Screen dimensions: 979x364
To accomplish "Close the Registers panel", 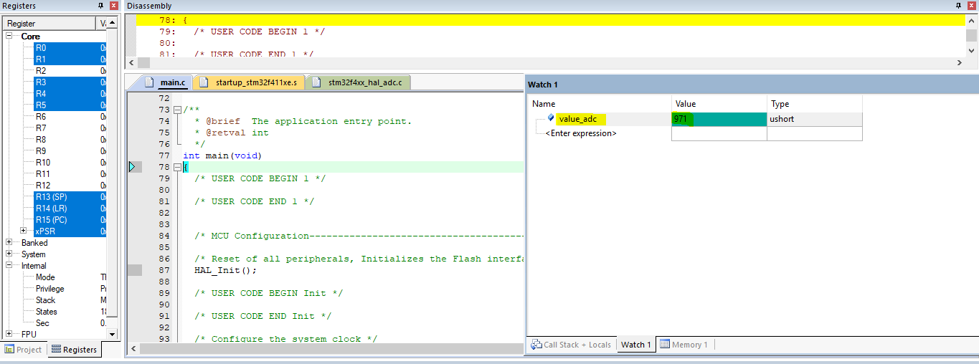I will (113, 6).
